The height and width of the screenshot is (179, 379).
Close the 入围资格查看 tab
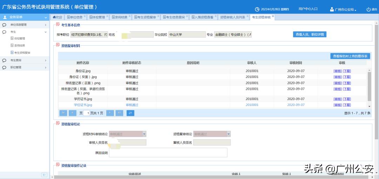pyautogui.click(x=216, y=16)
